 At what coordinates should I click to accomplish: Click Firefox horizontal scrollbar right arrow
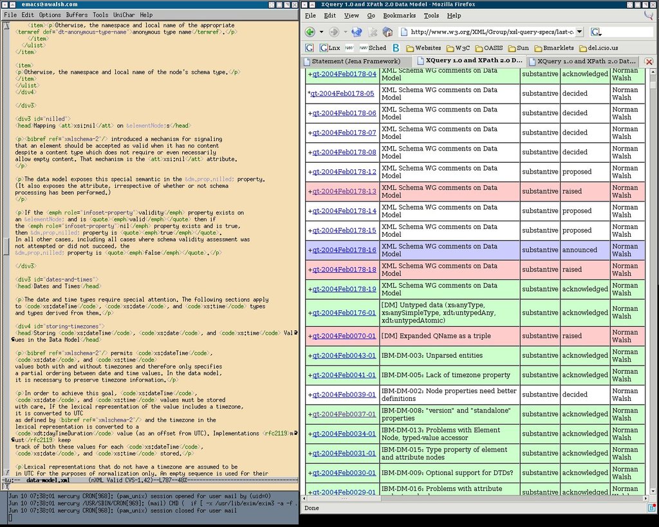646,499
